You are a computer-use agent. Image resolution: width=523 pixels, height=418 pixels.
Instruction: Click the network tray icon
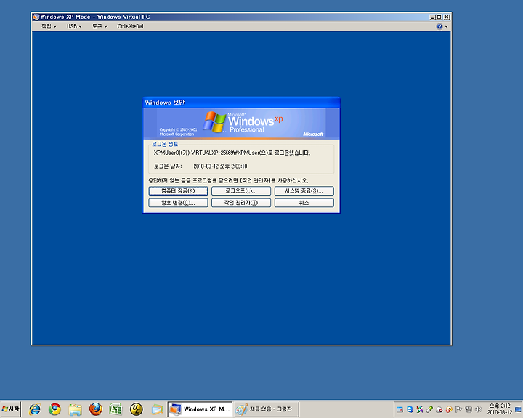point(469,409)
